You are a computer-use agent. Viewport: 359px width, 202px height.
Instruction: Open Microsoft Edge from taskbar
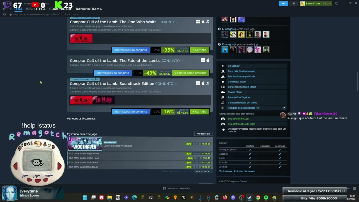tap(134, 198)
